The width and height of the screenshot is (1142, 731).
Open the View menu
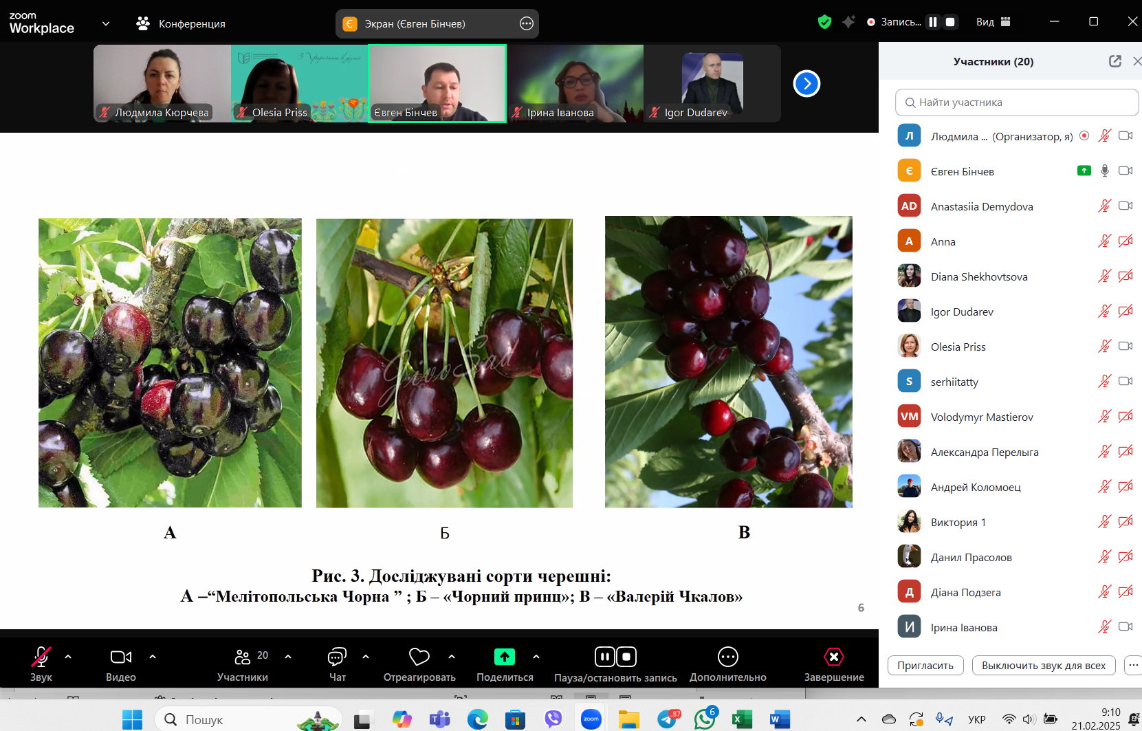point(993,22)
